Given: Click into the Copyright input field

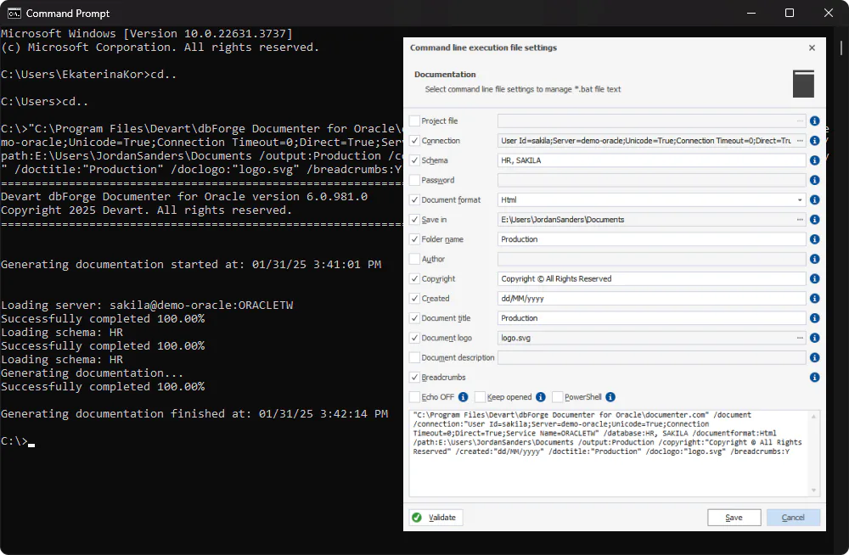Looking at the screenshot, I should 651,279.
